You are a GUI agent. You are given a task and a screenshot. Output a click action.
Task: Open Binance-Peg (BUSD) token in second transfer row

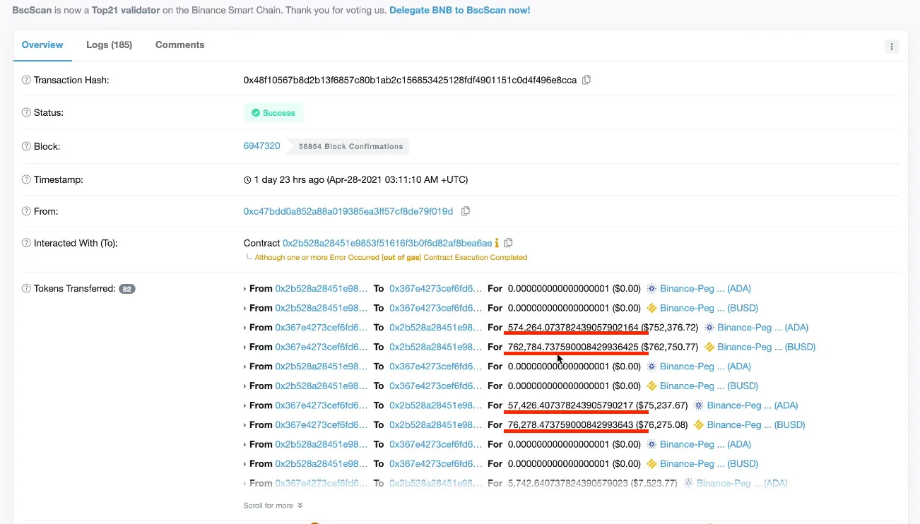(709, 308)
